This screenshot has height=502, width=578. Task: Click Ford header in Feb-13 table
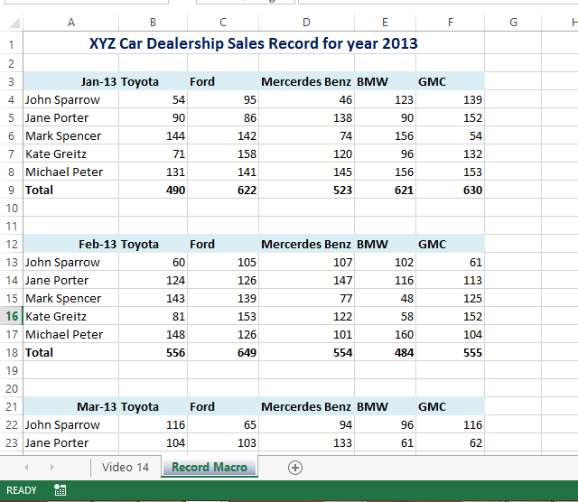pyautogui.click(x=223, y=244)
